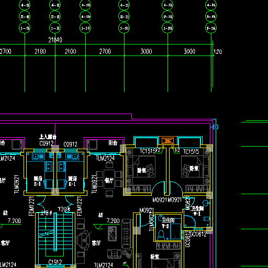Click the grid axis bubble 1-10
This screenshot has width=268, height=268.
[85, 28]
